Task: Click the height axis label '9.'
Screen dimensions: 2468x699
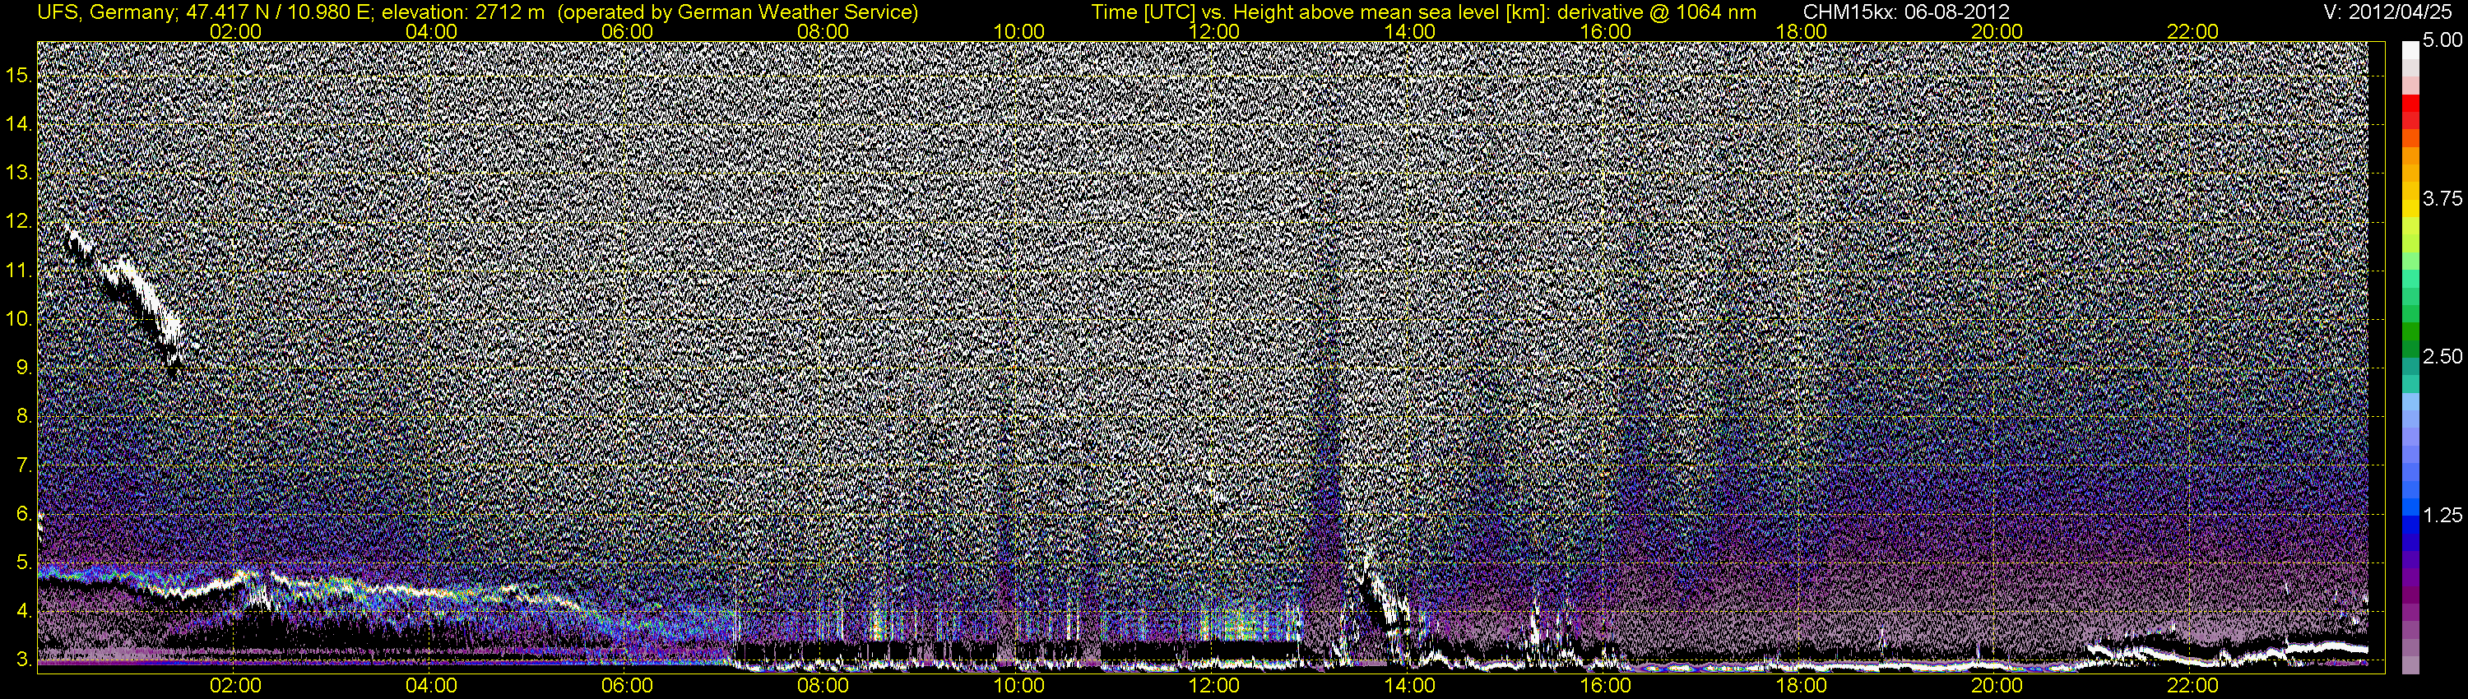Action: 24,368
